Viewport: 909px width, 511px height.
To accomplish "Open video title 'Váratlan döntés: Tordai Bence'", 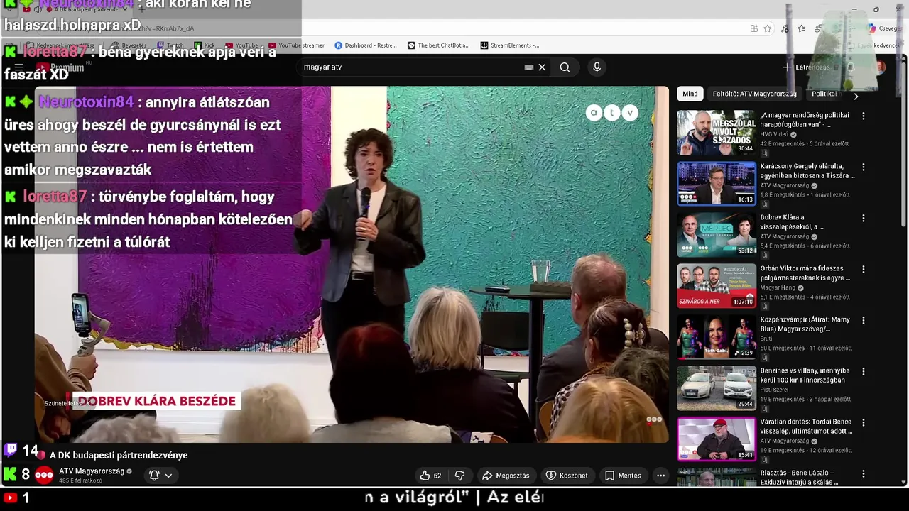I will [806, 427].
